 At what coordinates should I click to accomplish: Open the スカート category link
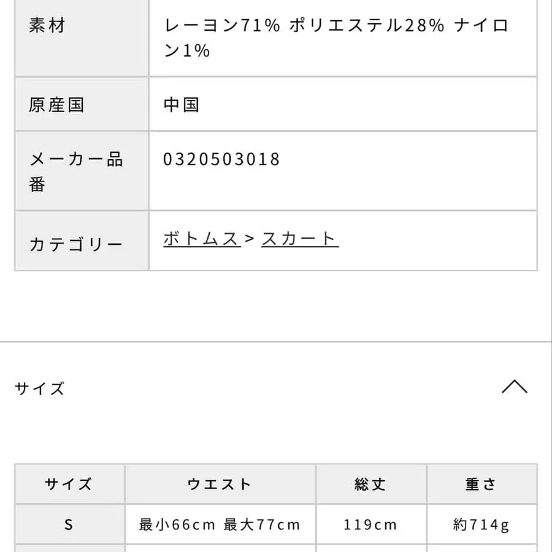click(299, 238)
